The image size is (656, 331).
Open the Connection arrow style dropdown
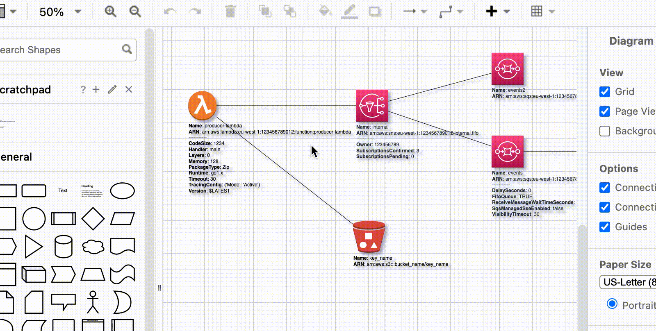coord(415,11)
